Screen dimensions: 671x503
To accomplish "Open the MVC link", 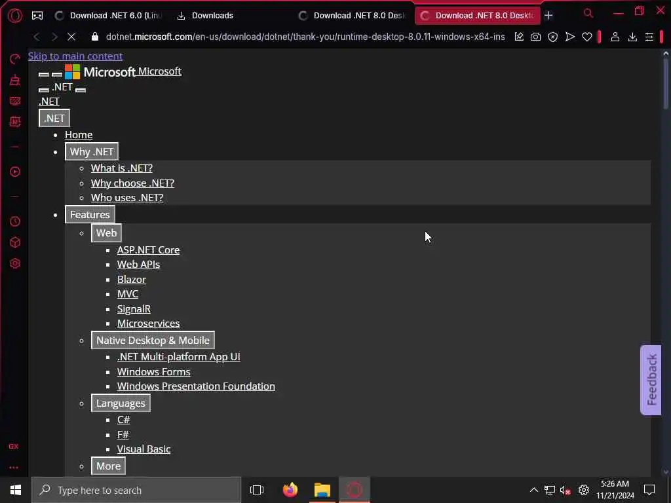I will point(128,294).
